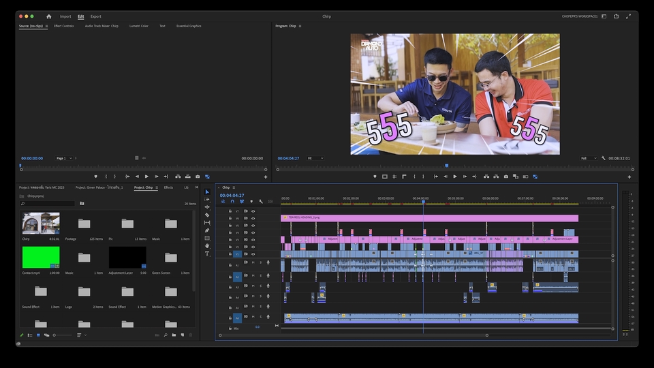Pick the Hand tool

[x=207, y=246]
